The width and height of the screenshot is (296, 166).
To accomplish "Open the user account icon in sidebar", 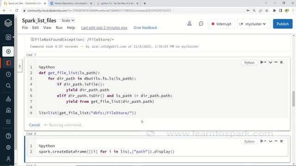I will [x=8, y=159].
